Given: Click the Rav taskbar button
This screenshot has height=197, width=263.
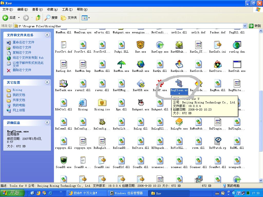Looking at the screenshot, I should pyautogui.click(x=169, y=193).
